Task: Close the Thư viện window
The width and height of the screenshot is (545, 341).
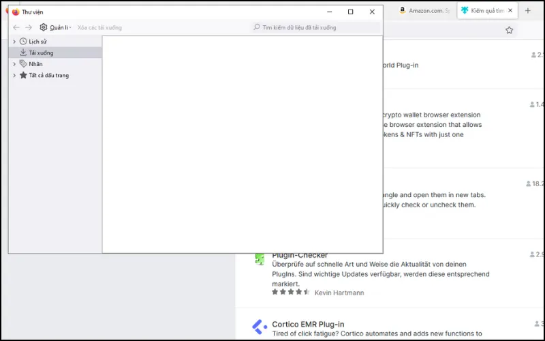Action: point(372,12)
